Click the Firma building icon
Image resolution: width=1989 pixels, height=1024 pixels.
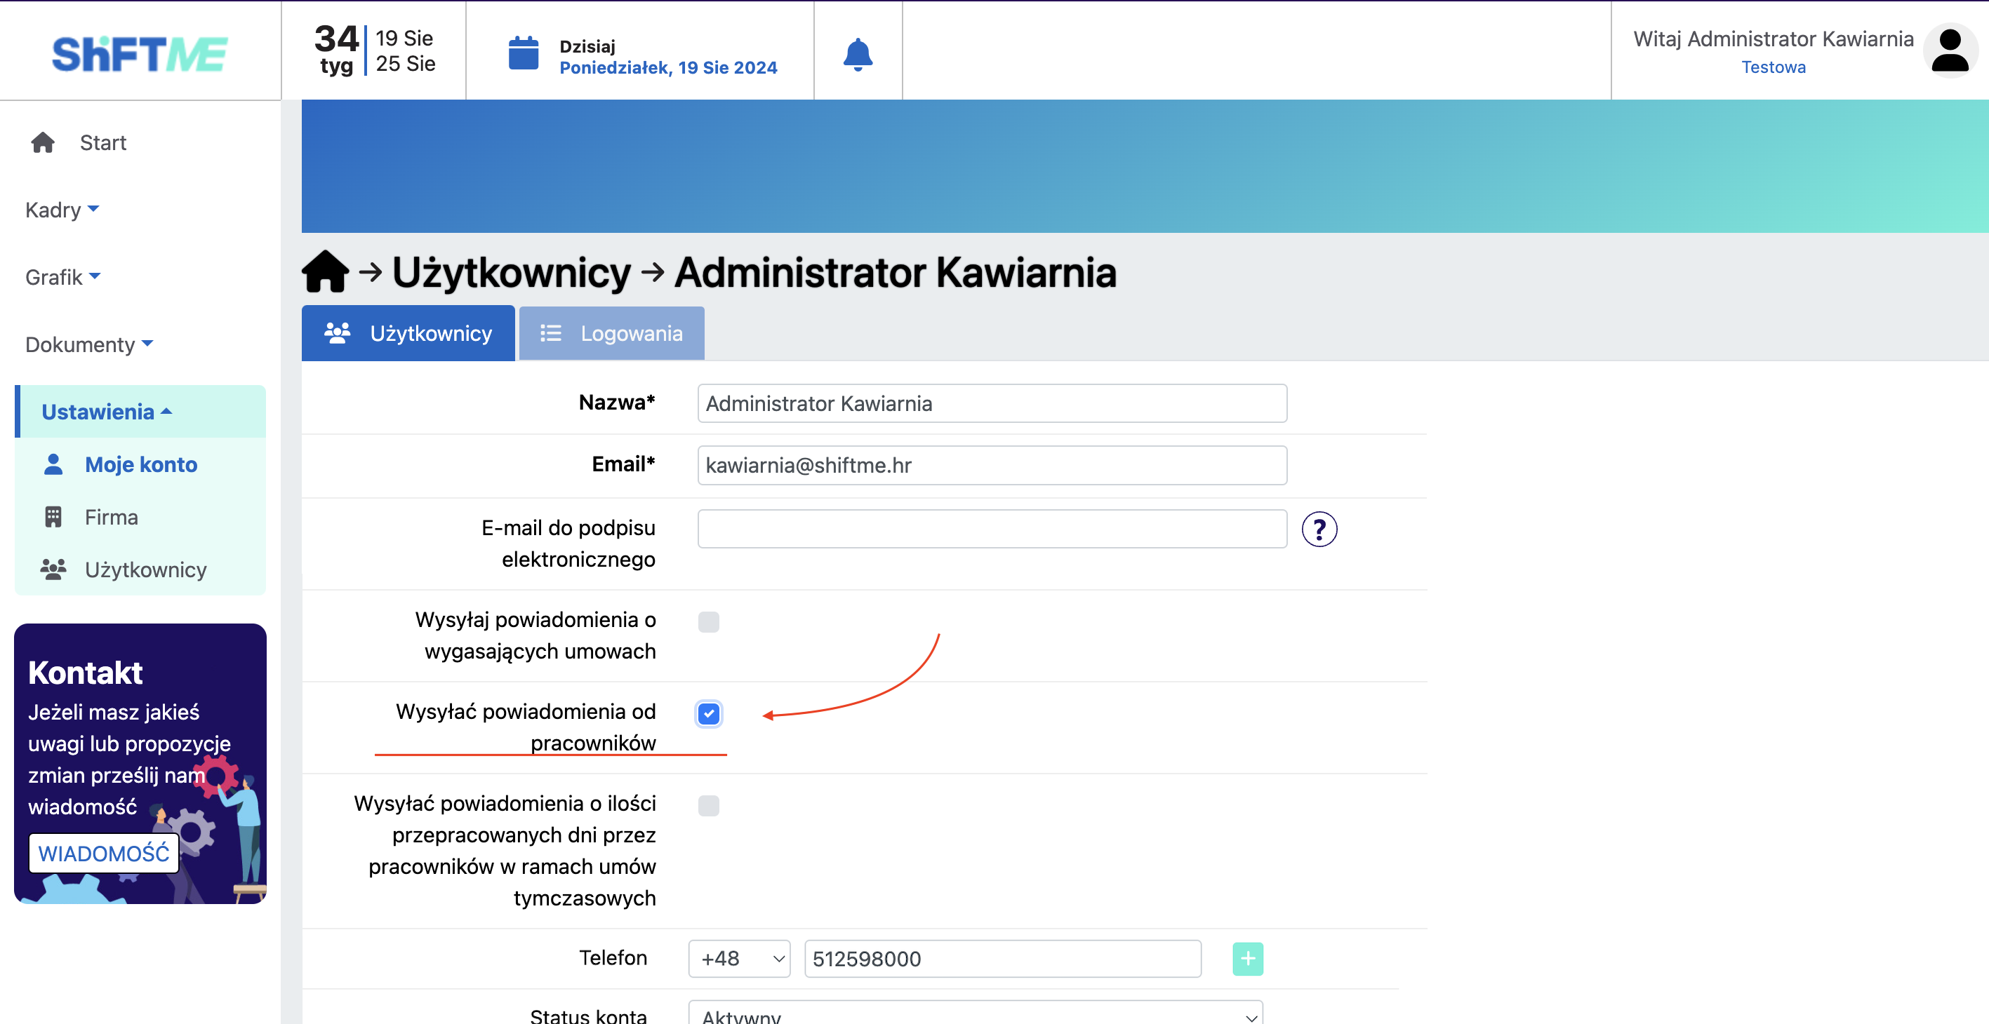pyautogui.click(x=53, y=517)
